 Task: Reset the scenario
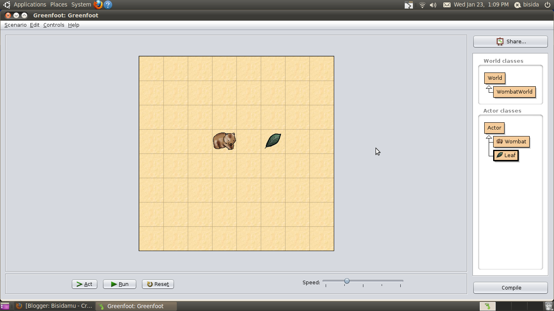coord(158,284)
